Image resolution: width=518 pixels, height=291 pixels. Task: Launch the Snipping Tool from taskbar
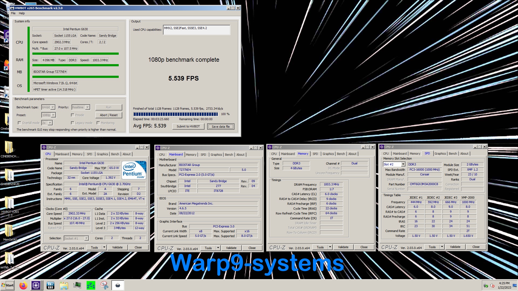104,285
